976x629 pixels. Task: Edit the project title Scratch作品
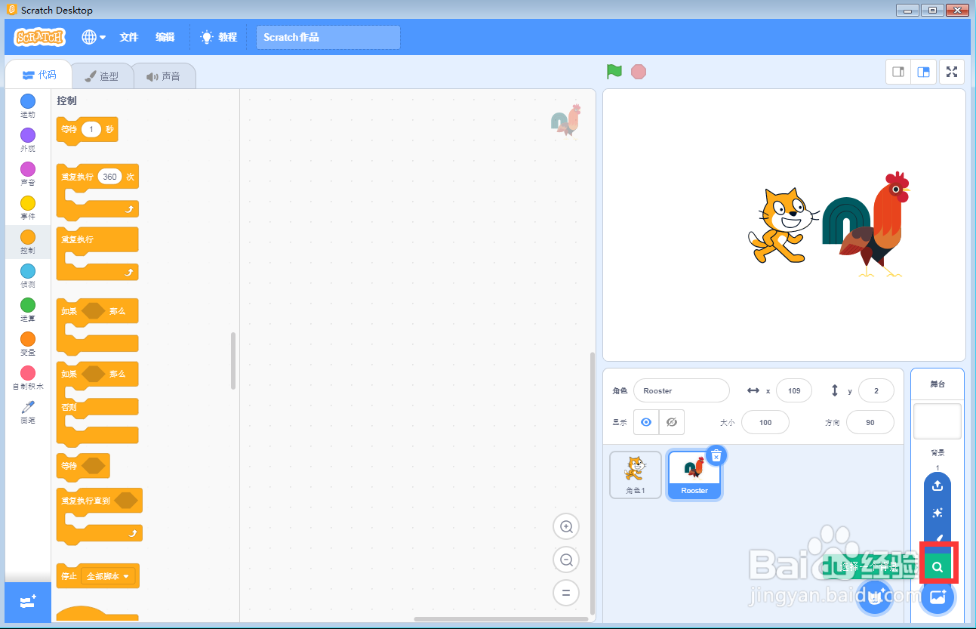pyautogui.click(x=328, y=37)
